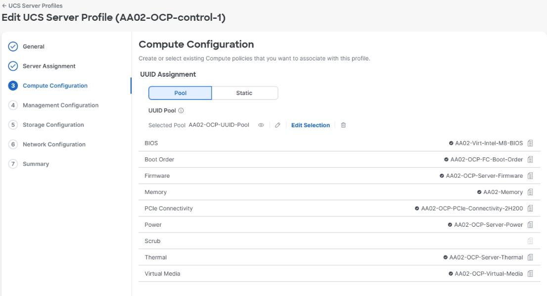Go back to UCS Server Profiles
This screenshot has width=547, height=296.
(32, 5)
